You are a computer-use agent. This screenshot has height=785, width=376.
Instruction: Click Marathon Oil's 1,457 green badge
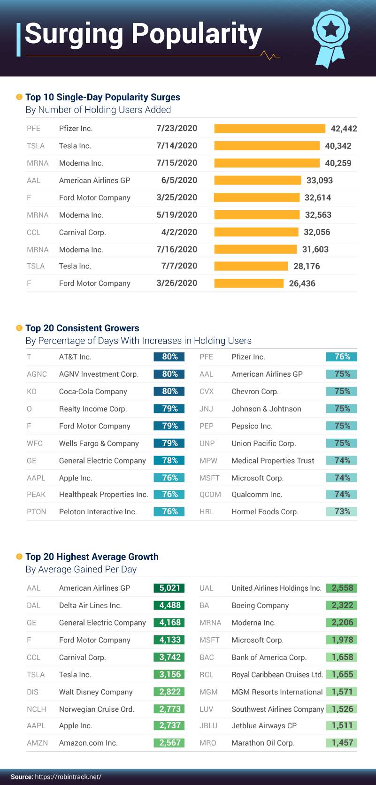(x=341, y=743)
